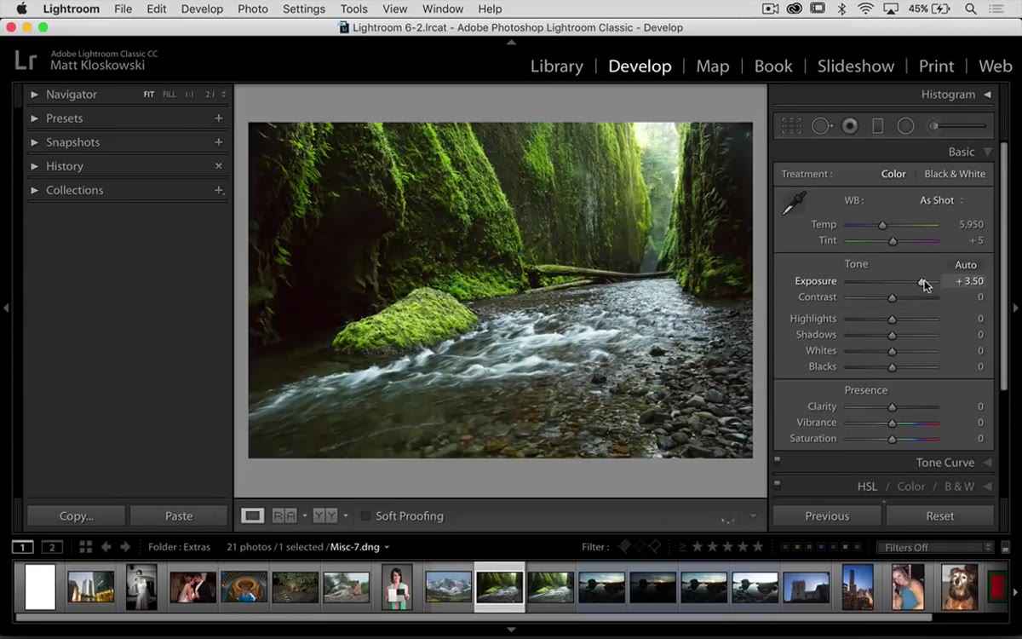Toggle the flagged photos filter
The width and height of the screenshot is (1022, 639).
pyautogui.click(x=625, y=547)
